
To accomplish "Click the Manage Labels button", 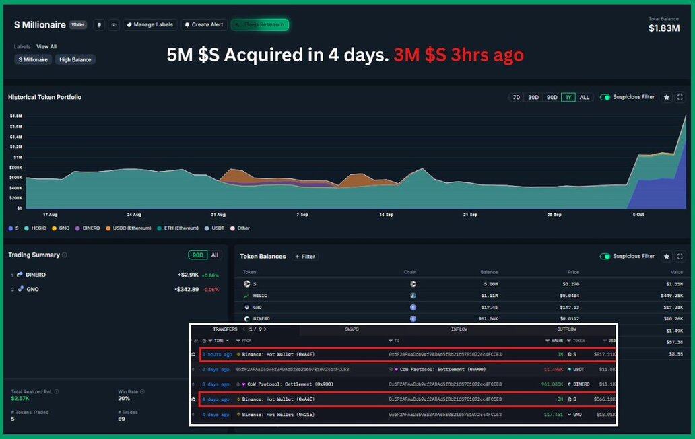I will coord(150,25).
